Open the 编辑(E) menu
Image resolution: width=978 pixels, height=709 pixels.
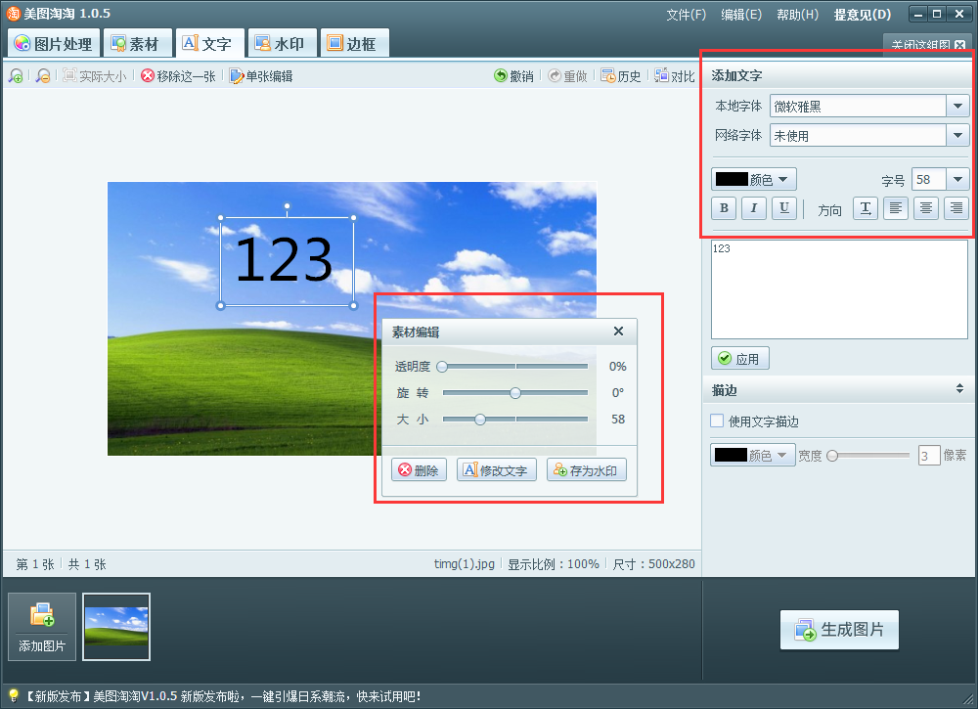[x=743, y=14]
